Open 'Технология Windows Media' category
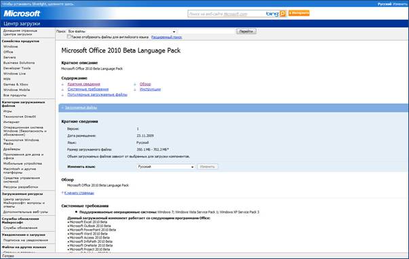 point(21,142)
